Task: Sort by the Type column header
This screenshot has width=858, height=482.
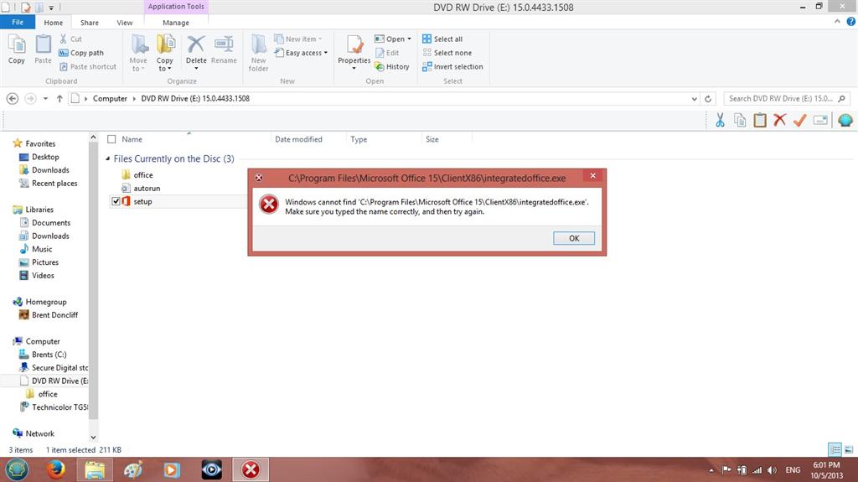Action: (359, 139)
